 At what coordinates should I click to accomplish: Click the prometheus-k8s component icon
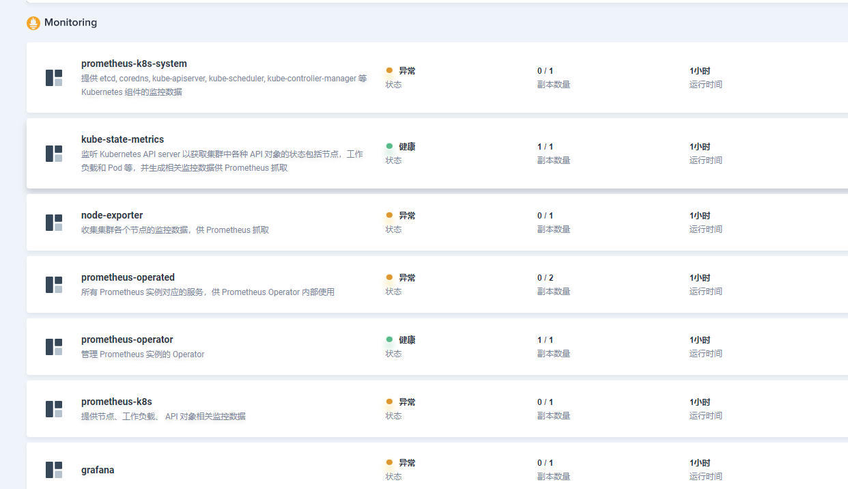coord(54,409)
